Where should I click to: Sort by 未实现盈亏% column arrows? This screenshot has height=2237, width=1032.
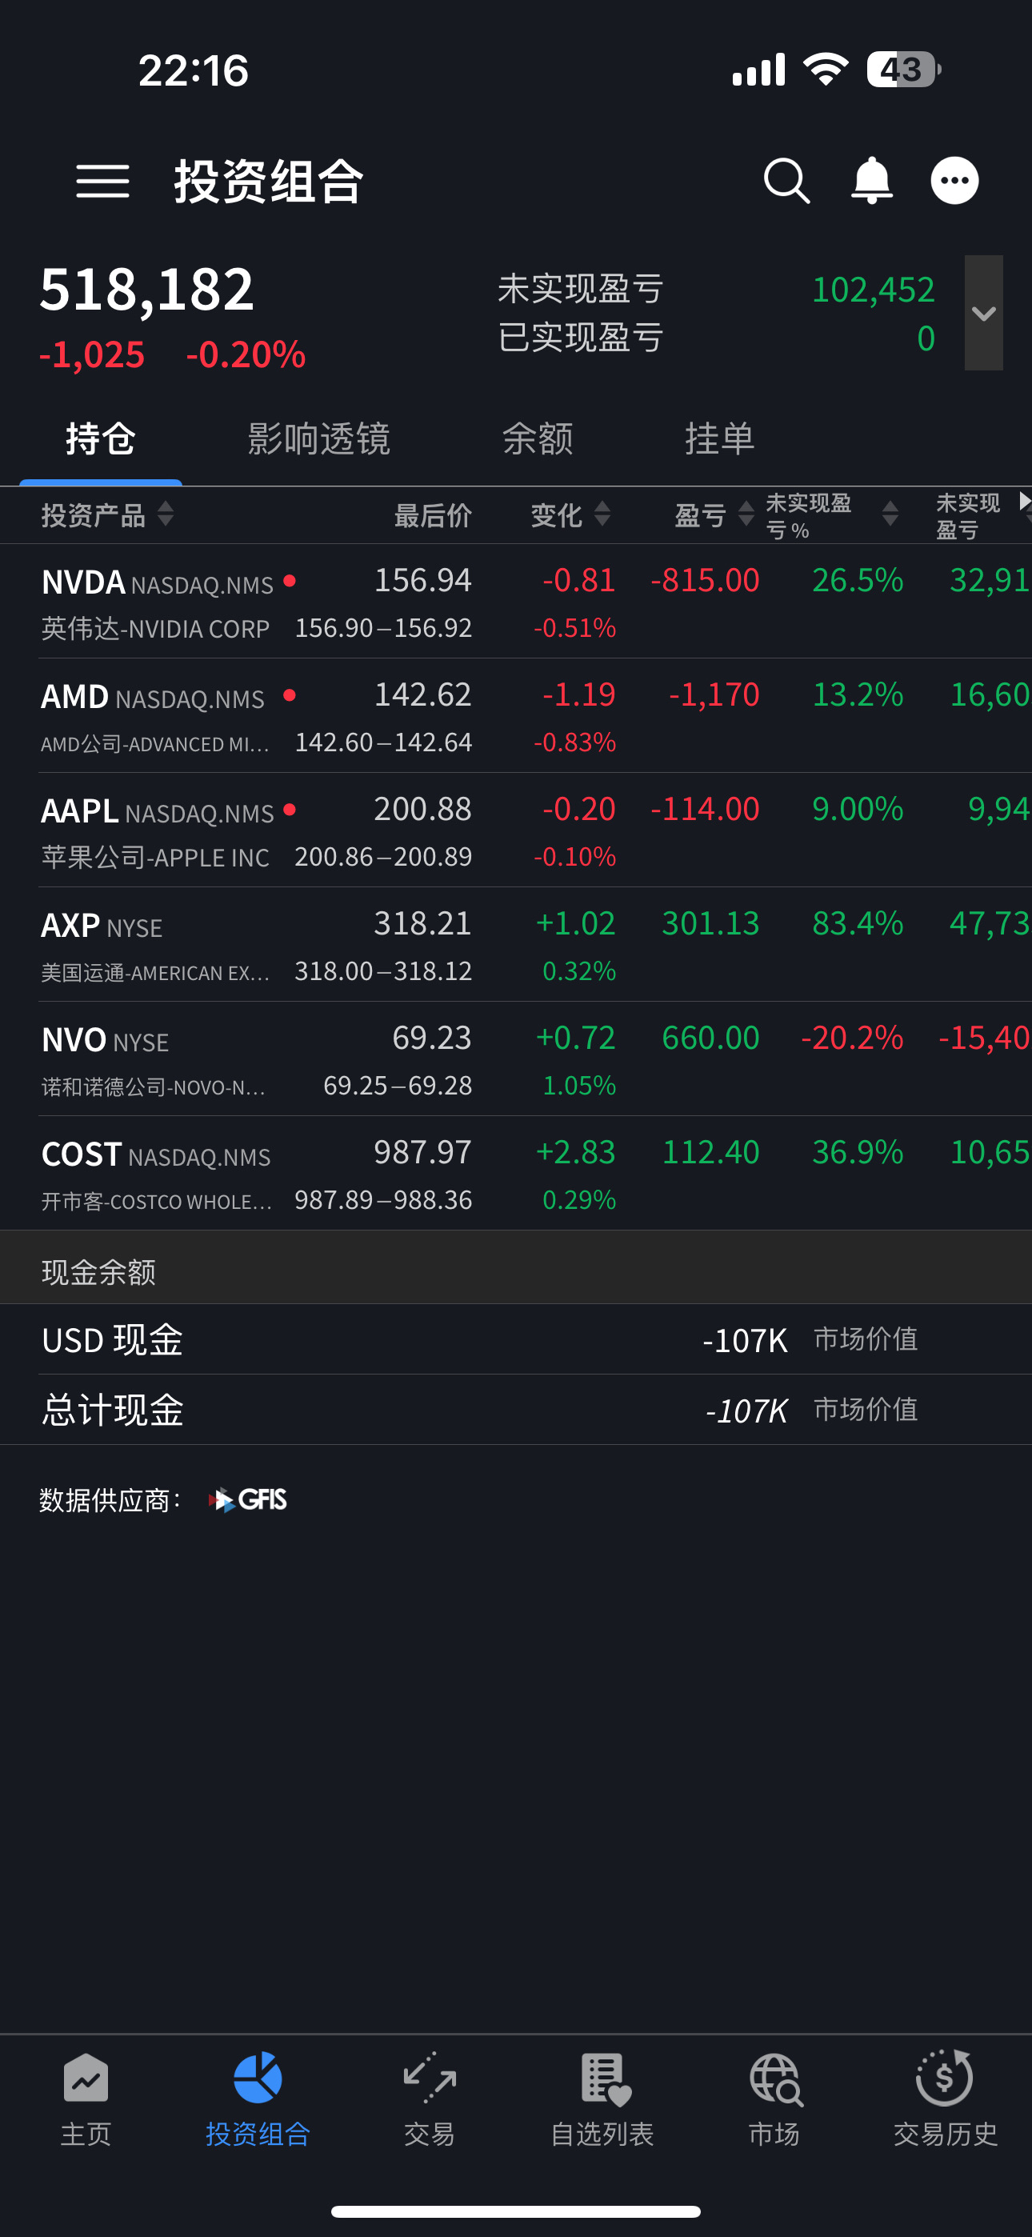890,514
